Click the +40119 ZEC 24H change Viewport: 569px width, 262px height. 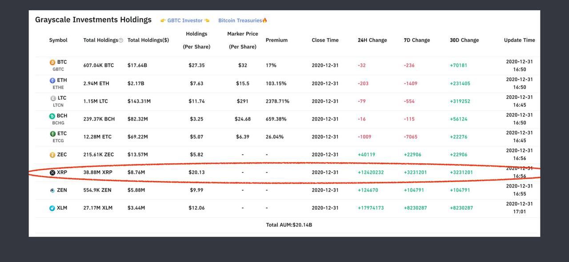point(367,154)
